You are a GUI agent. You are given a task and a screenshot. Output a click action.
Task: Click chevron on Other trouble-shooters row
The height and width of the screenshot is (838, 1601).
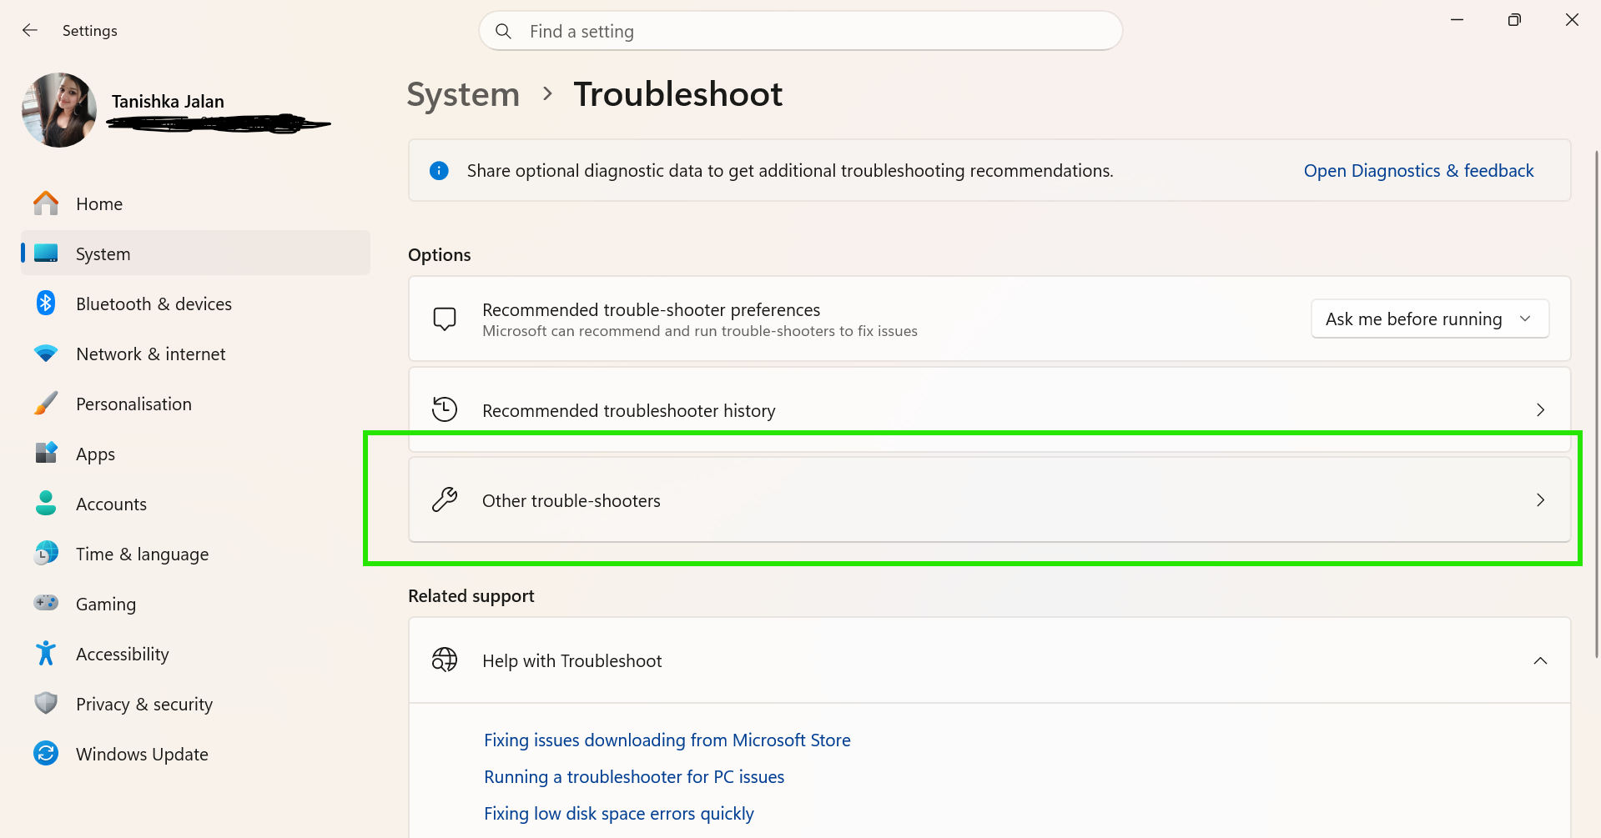pyautogui.click(x=1540, y=500)
